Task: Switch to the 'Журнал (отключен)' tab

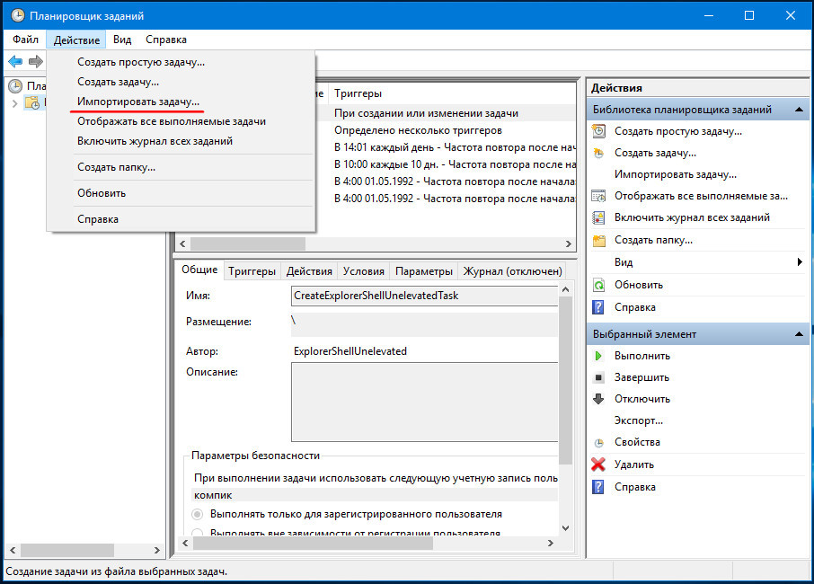Action: coord(512,271)
